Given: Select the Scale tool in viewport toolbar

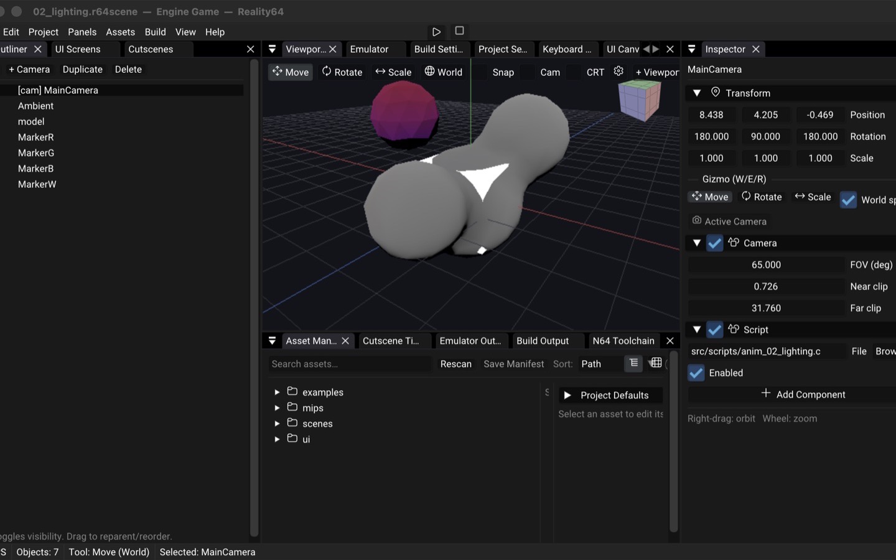Looking at the screenshot, I should pyautogui.click(x=393, y=72).
